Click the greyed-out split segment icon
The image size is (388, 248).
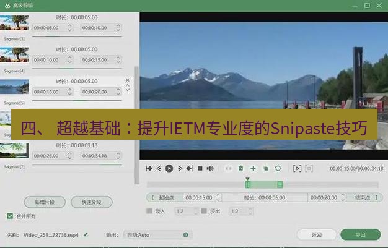click(x=228, y=168)
